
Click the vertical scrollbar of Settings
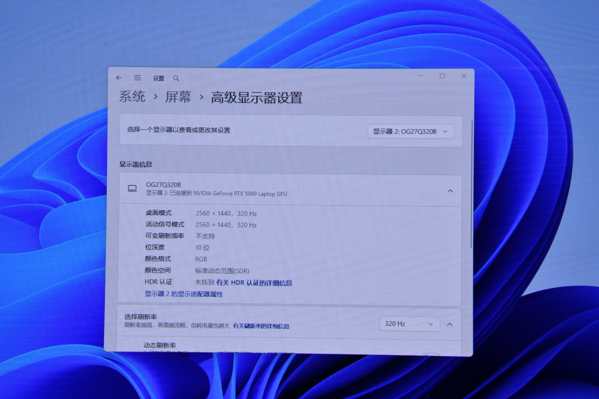click(471, 184)
